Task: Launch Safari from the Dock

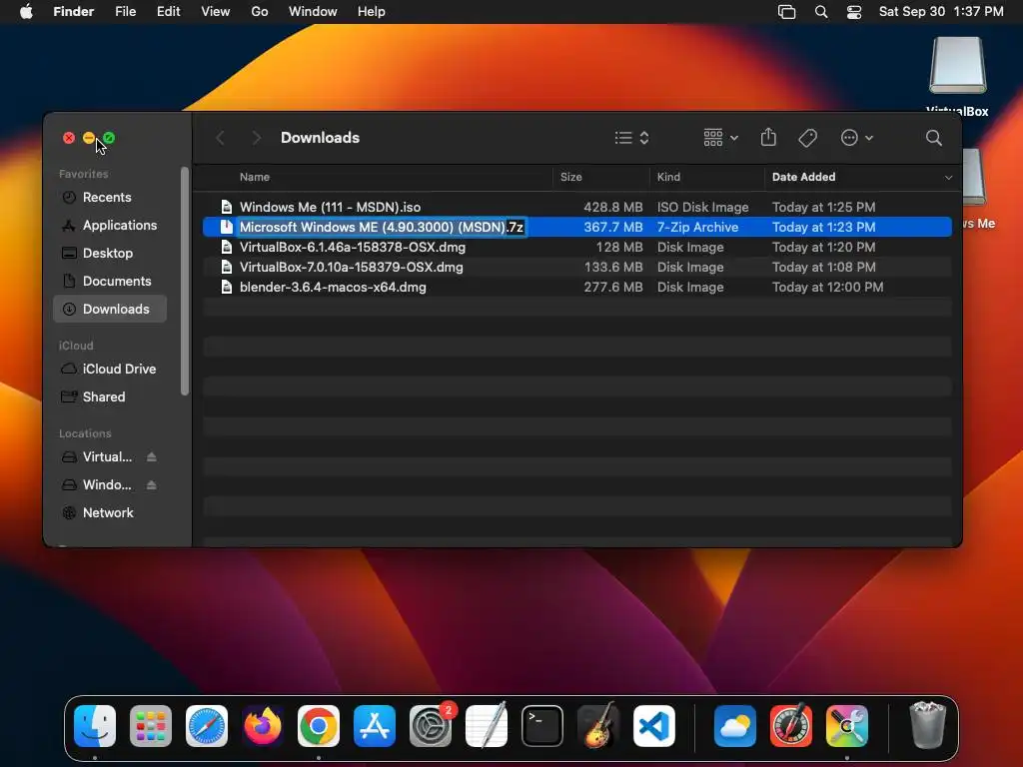Action: click(207, 726)
